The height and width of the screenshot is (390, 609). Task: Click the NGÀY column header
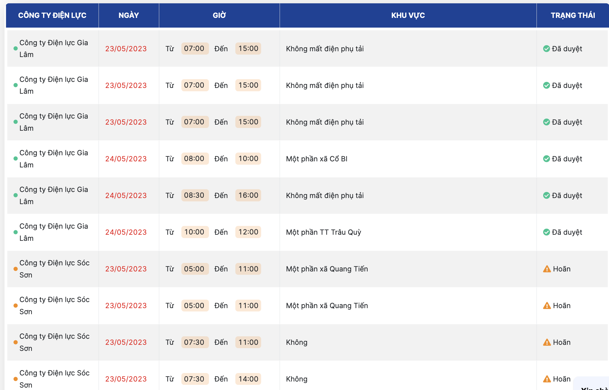(x=129, y=15)
